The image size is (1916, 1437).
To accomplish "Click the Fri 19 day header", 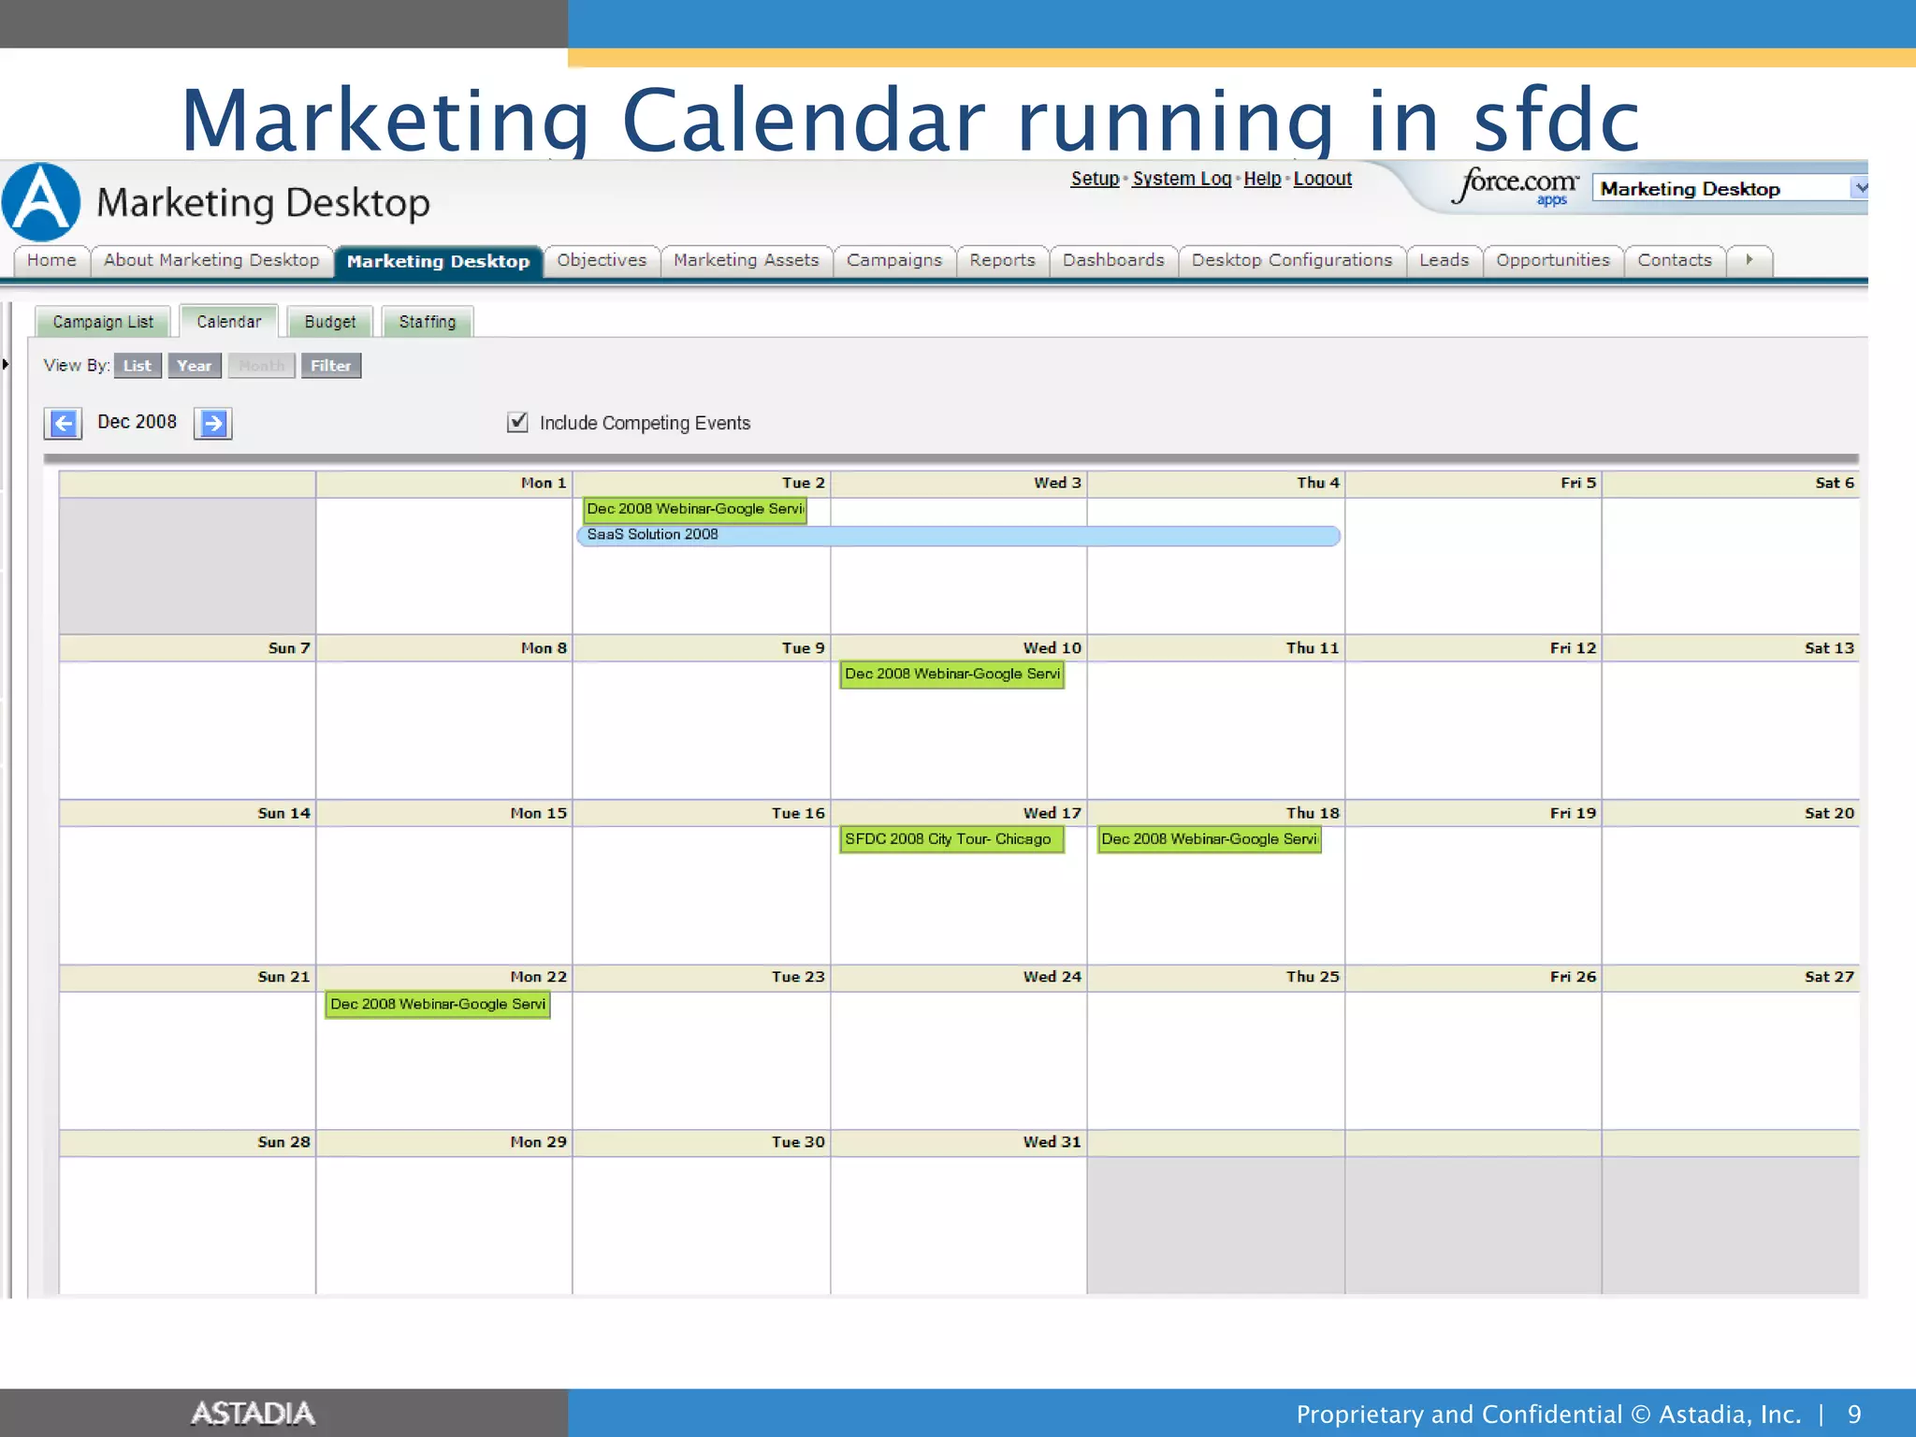I will click(x=1473, y=814).
